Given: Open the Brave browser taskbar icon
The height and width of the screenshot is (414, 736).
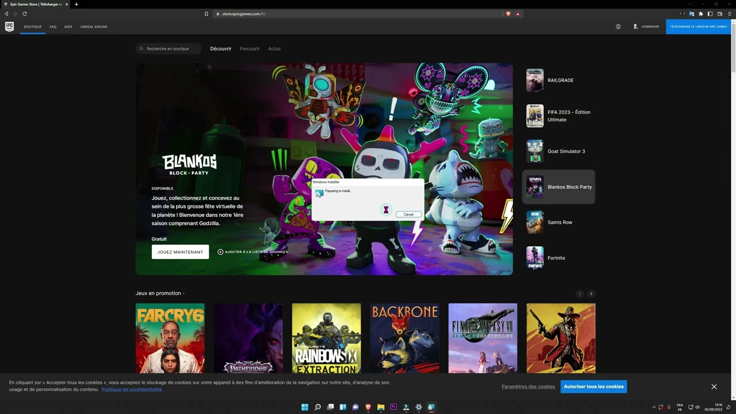Looking at the screenshot, I should (368, 407).
